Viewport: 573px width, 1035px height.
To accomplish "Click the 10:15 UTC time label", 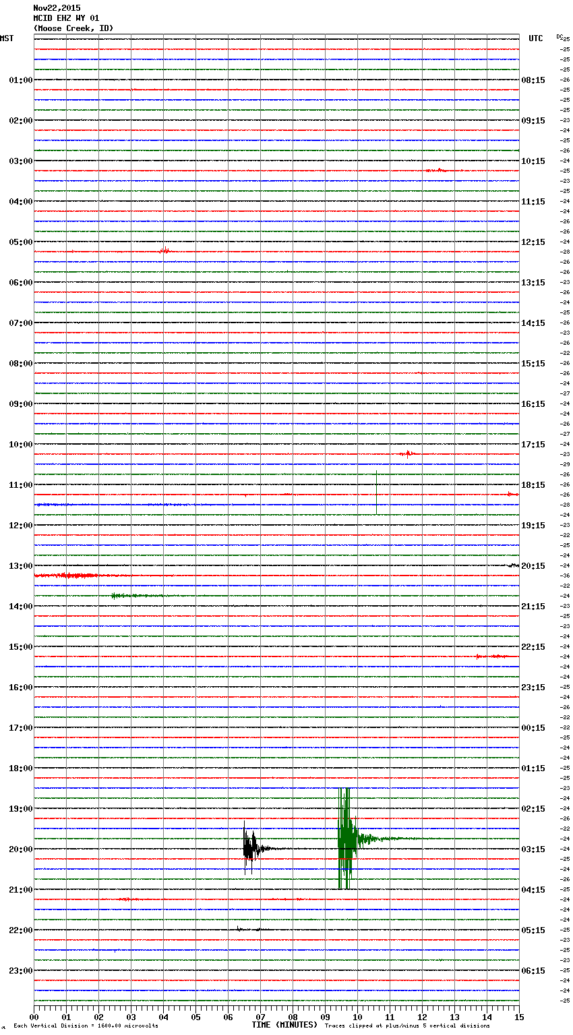I will pyautogui.click(x=533, y=161).
